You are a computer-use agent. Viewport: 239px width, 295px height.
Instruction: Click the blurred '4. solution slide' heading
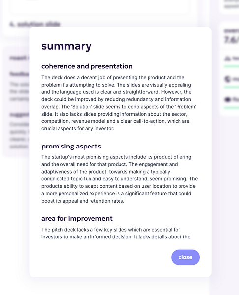click(35, 24)
